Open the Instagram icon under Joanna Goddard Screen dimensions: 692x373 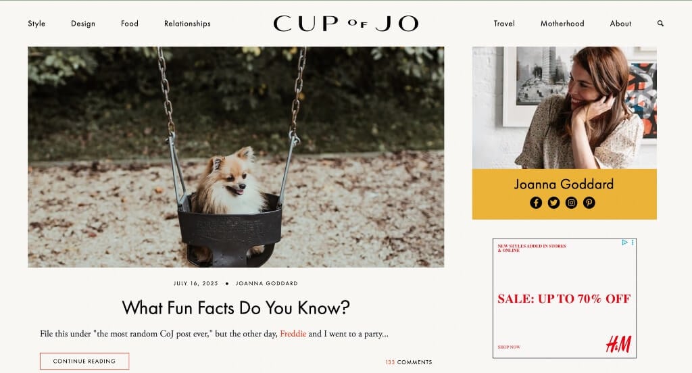[x=571, y=203]
